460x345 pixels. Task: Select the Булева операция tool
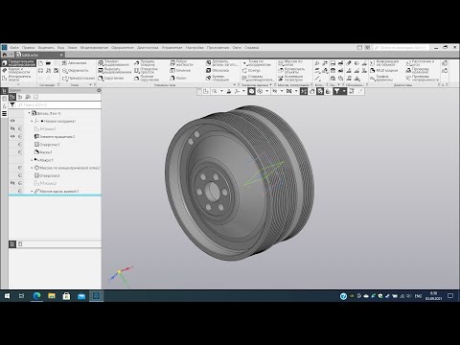point(218,78)
